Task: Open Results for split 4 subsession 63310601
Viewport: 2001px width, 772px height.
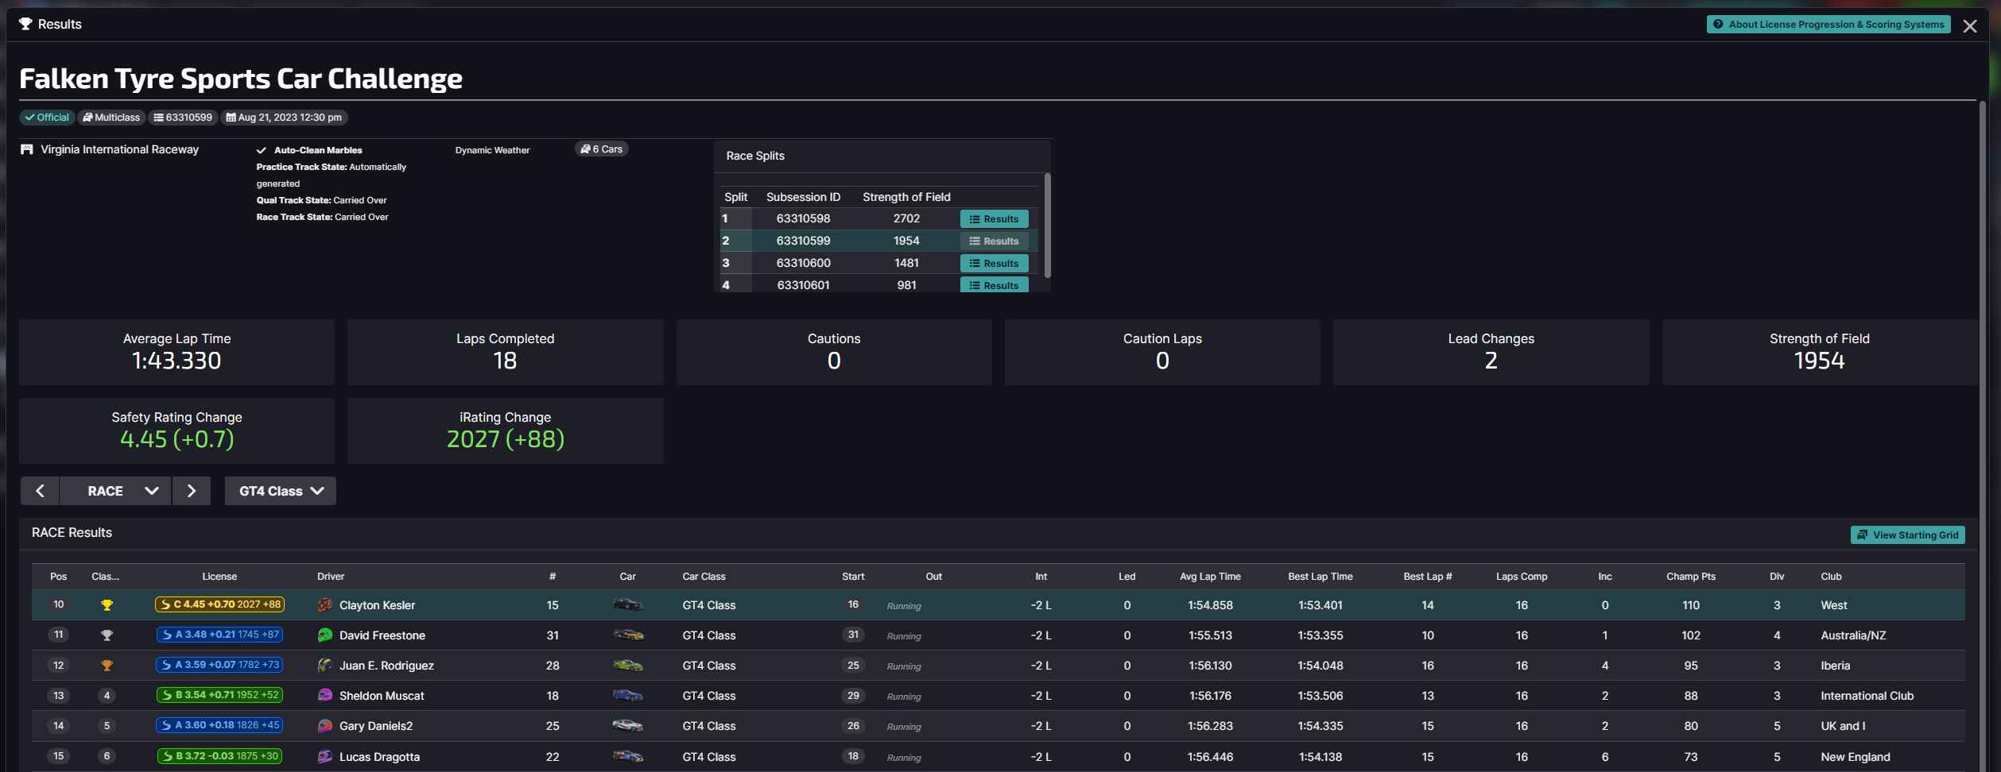Action: pos(994,285)
